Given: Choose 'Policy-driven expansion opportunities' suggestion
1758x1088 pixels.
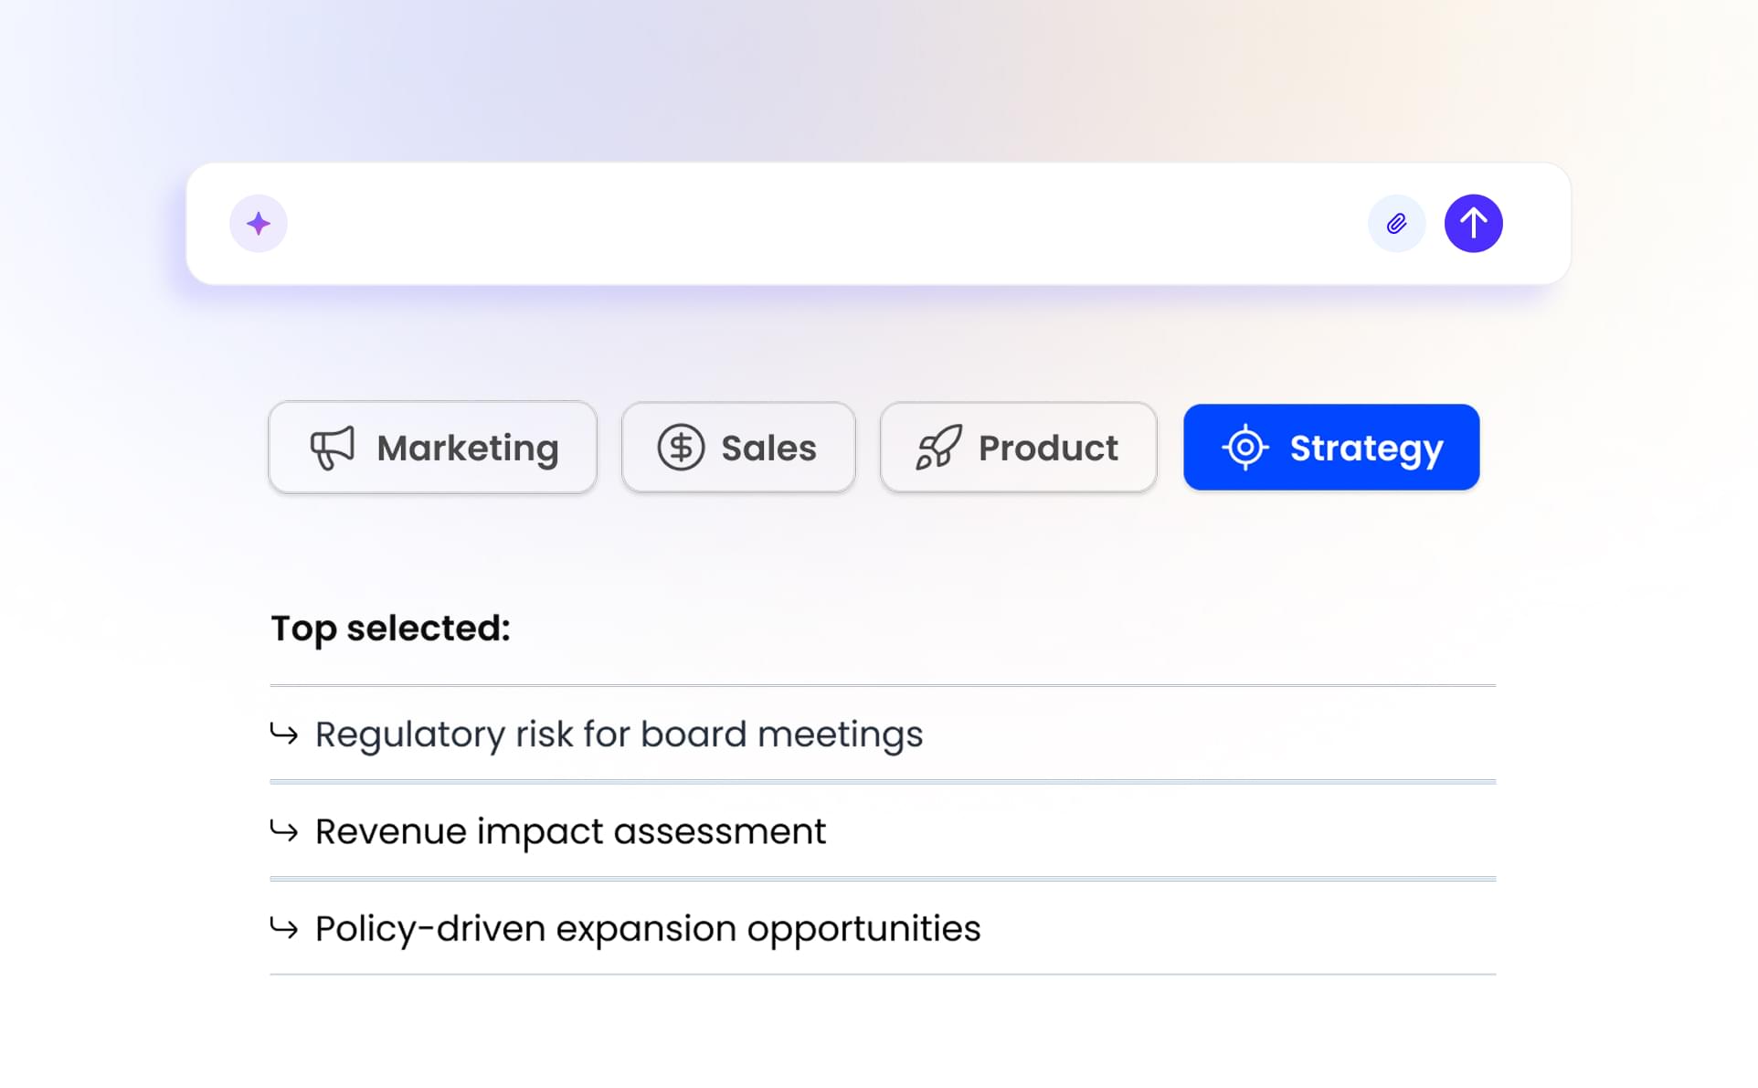Looking at the screenshot, I should coord(648,929).
